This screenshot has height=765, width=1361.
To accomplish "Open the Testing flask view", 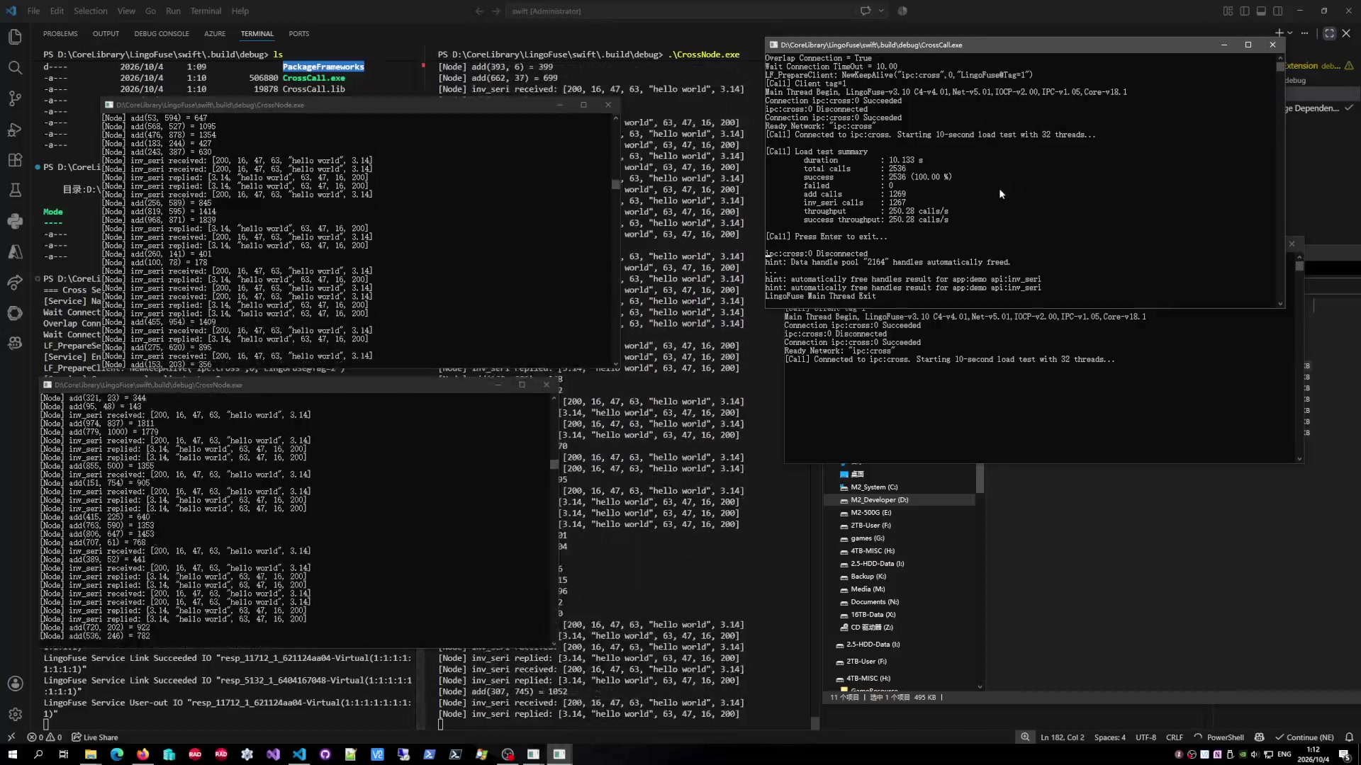I will point(15,191).
